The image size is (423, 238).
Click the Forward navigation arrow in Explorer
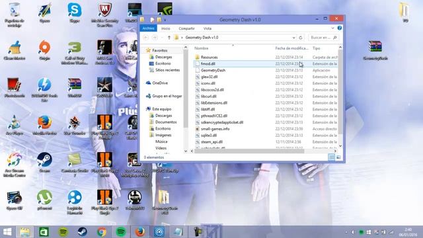pyautogui.click(x=155, y=38)
